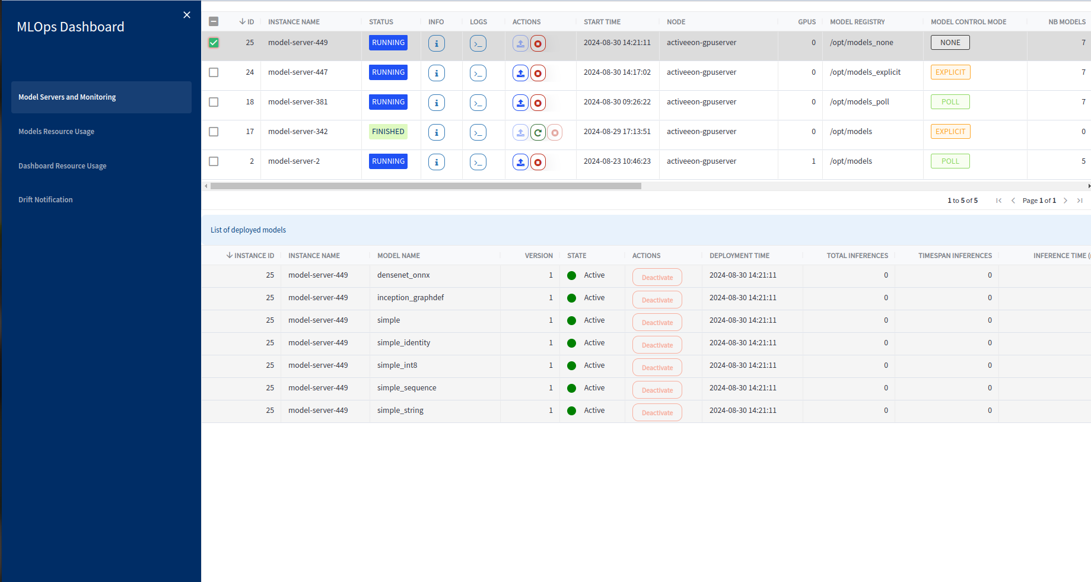Stop model-server-447 instance
The height and width of the screenshot is (582, 1091).
coord(538,73)
